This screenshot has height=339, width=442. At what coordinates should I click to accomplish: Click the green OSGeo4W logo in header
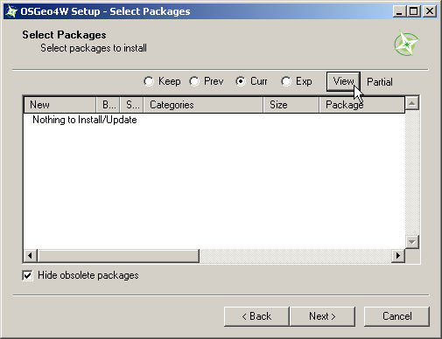click(406, 44)
